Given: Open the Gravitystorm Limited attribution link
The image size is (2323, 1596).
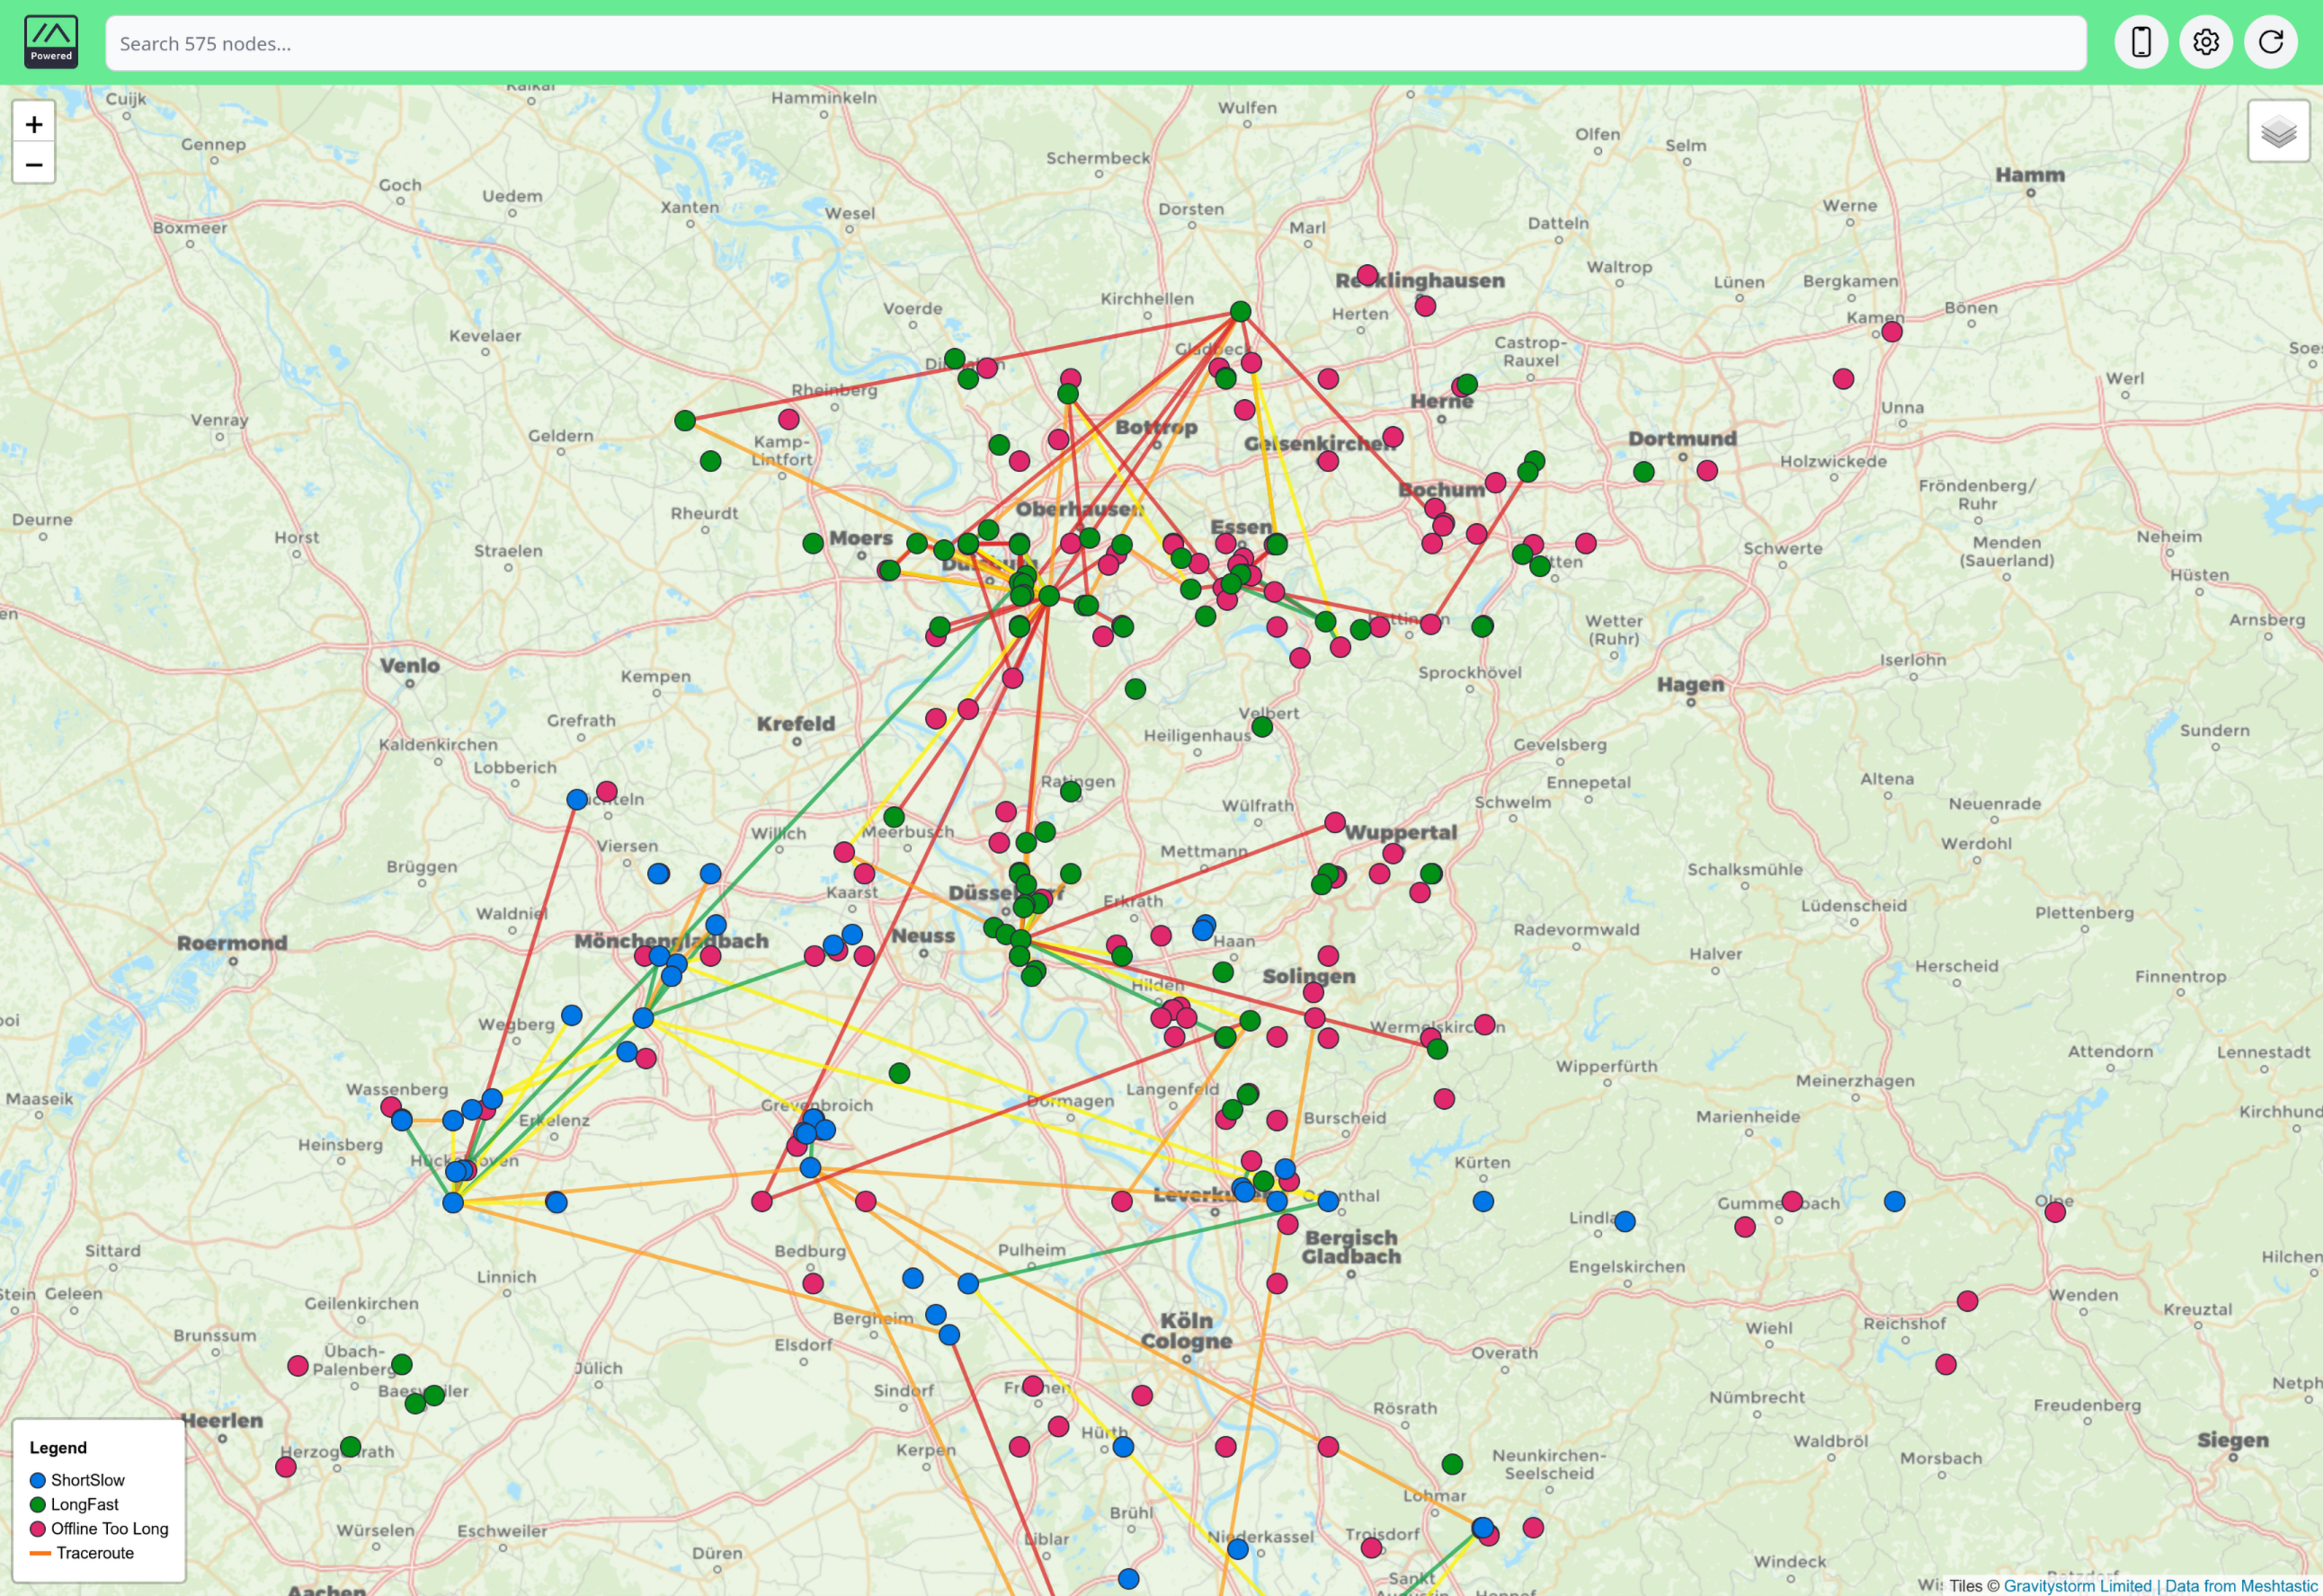Looking at the screenshot, I should [x=2077, y=1586].
